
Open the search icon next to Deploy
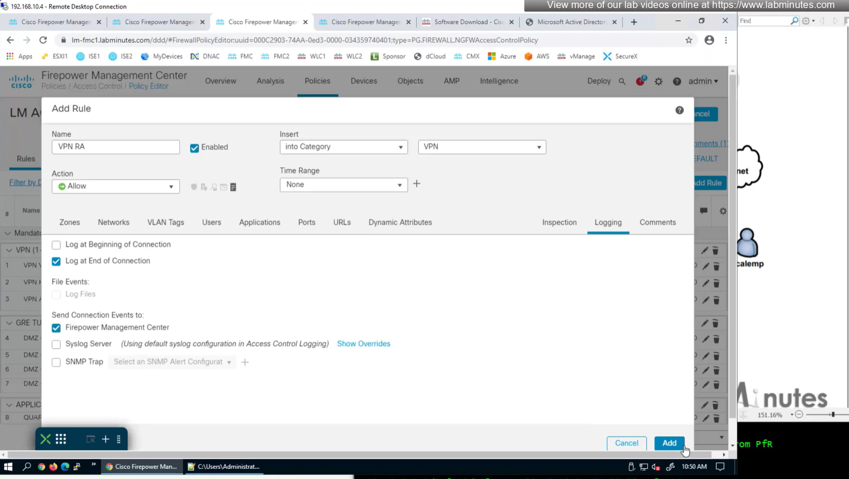pos(622,82)
